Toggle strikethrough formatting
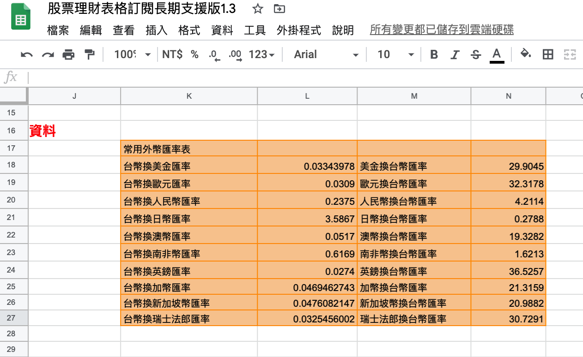Screen dimensions: 583x357 click(x=476, y=54)
